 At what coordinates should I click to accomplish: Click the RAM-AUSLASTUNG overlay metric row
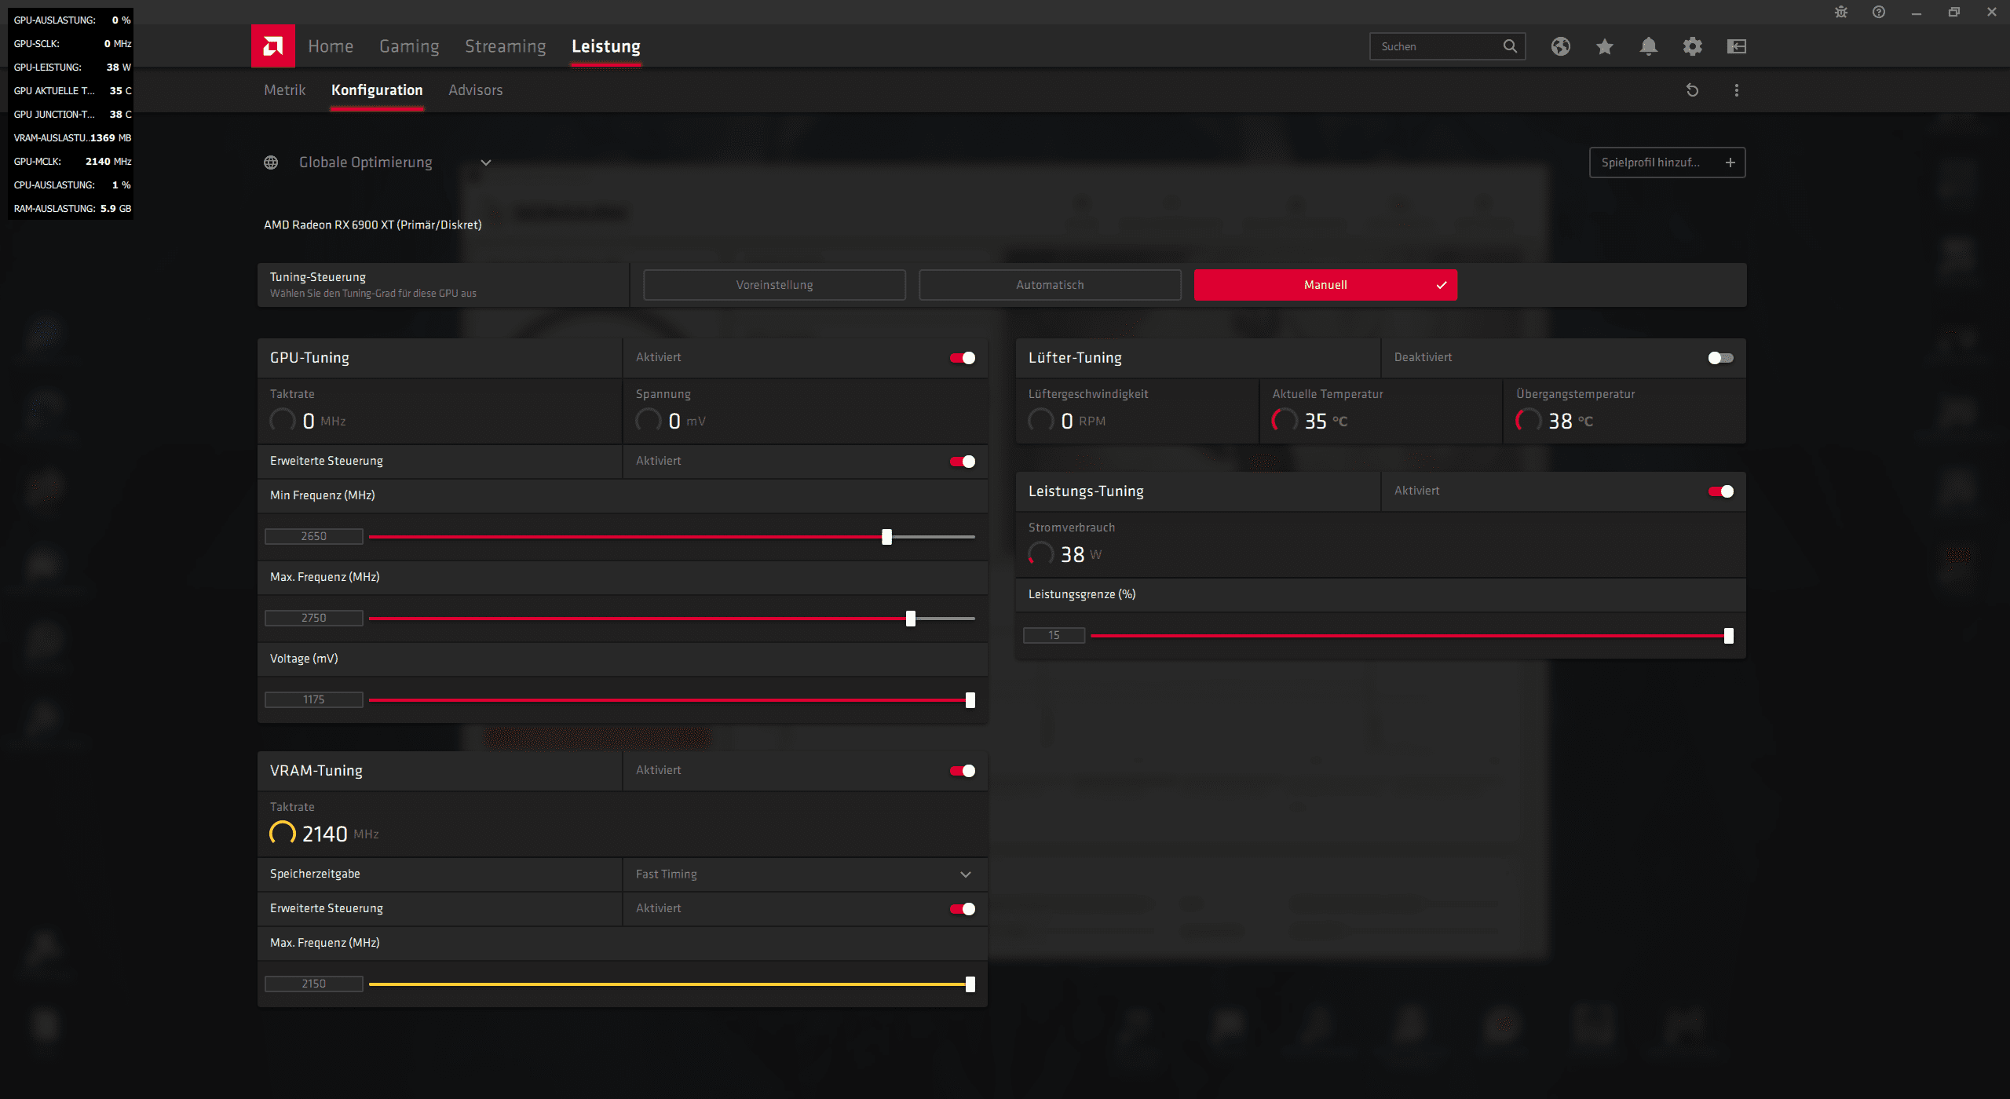click(x=71, y=208)
